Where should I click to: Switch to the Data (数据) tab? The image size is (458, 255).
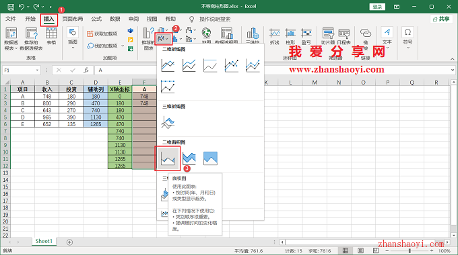pyautogui.click(x=115, y=19)
